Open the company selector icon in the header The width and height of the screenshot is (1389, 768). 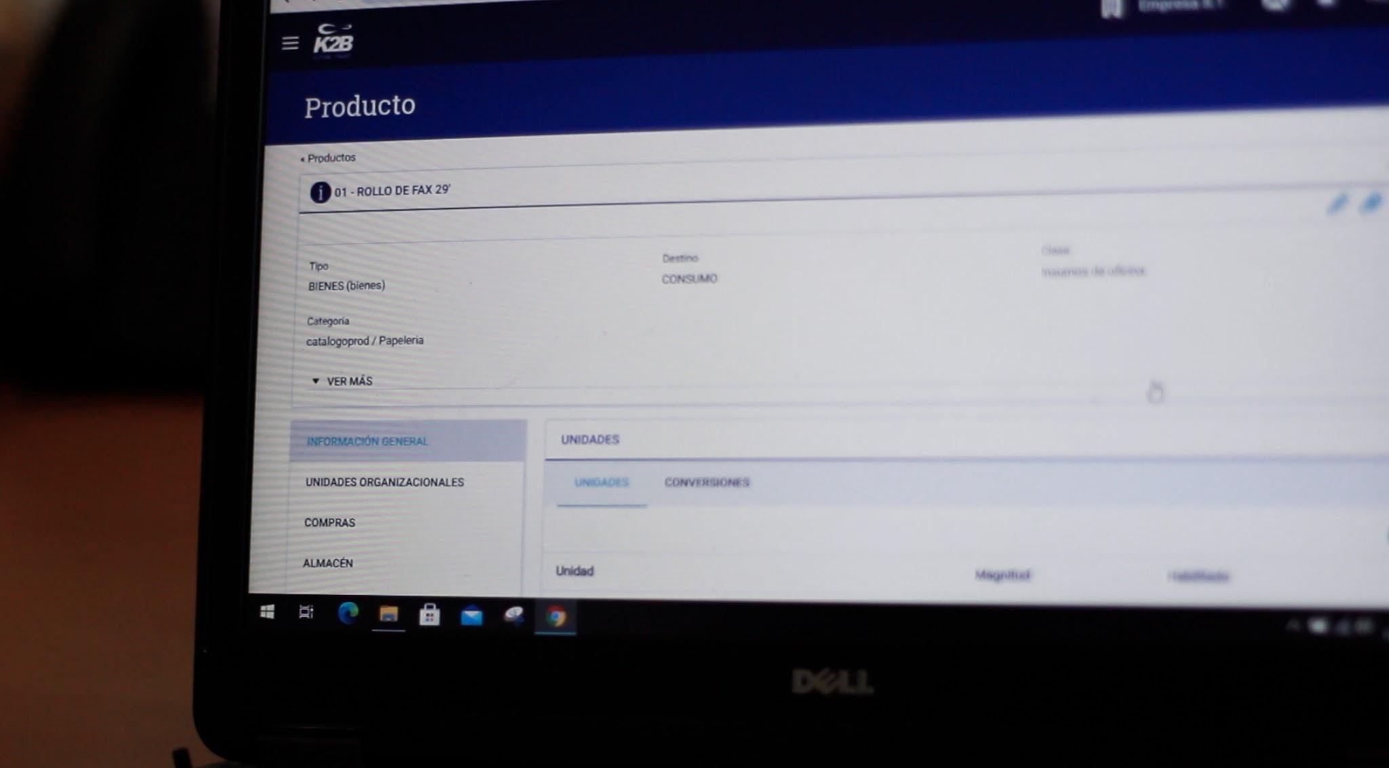tap(1112, 8)
